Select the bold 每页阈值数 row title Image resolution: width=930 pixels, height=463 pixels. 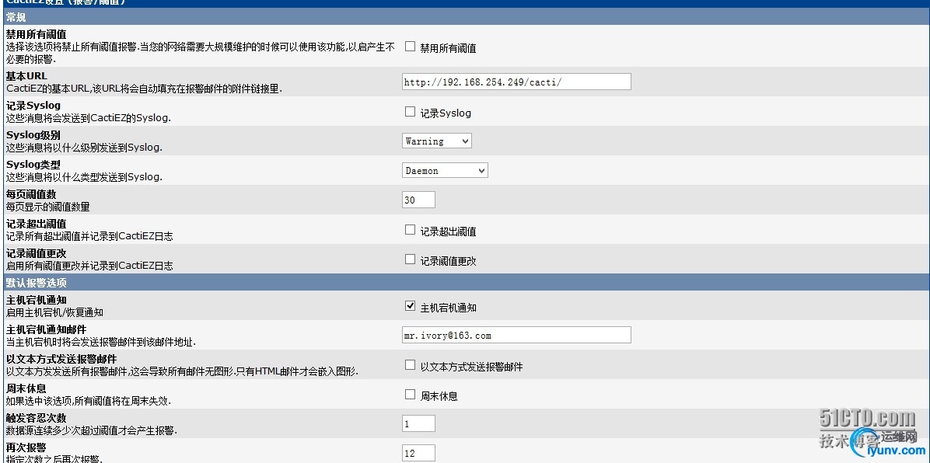(31, 194)
